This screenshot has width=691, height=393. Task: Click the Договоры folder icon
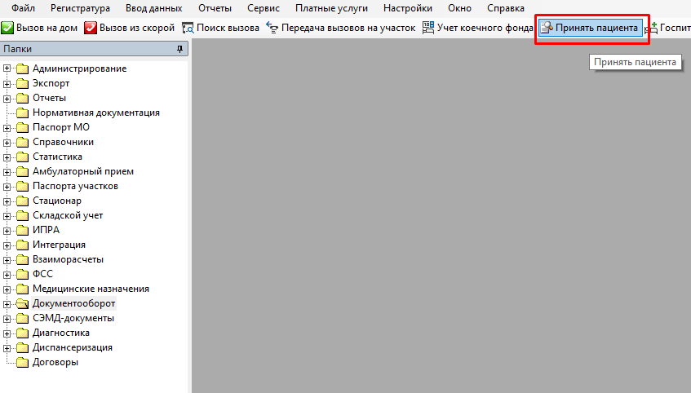23,362
